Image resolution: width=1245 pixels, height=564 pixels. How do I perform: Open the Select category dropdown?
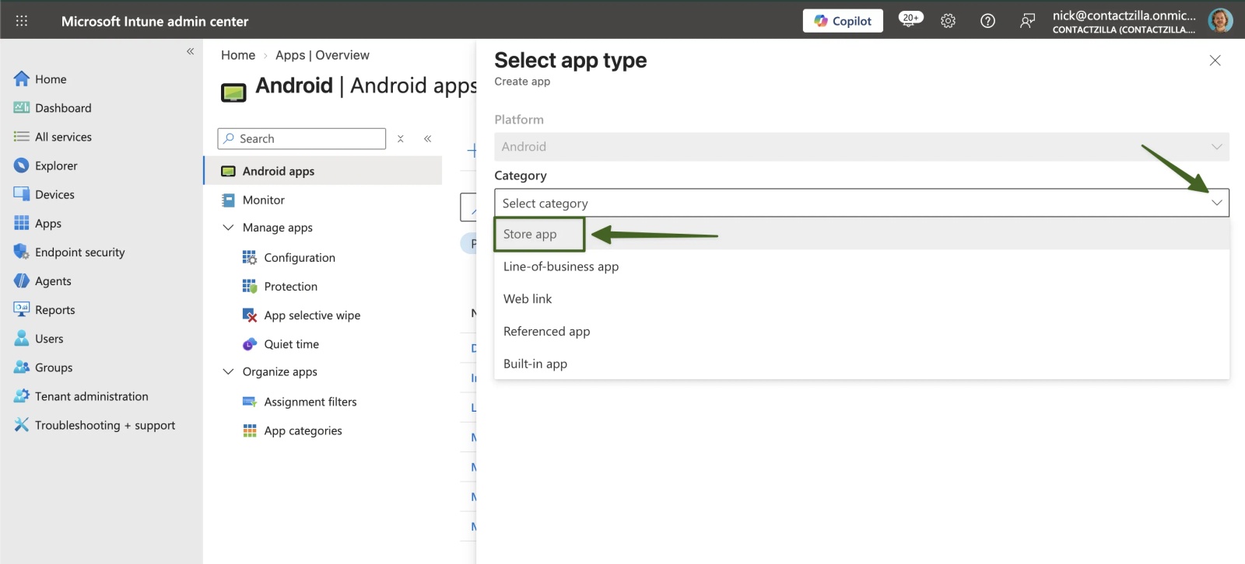pyautogui.click(x=861, y=203)
